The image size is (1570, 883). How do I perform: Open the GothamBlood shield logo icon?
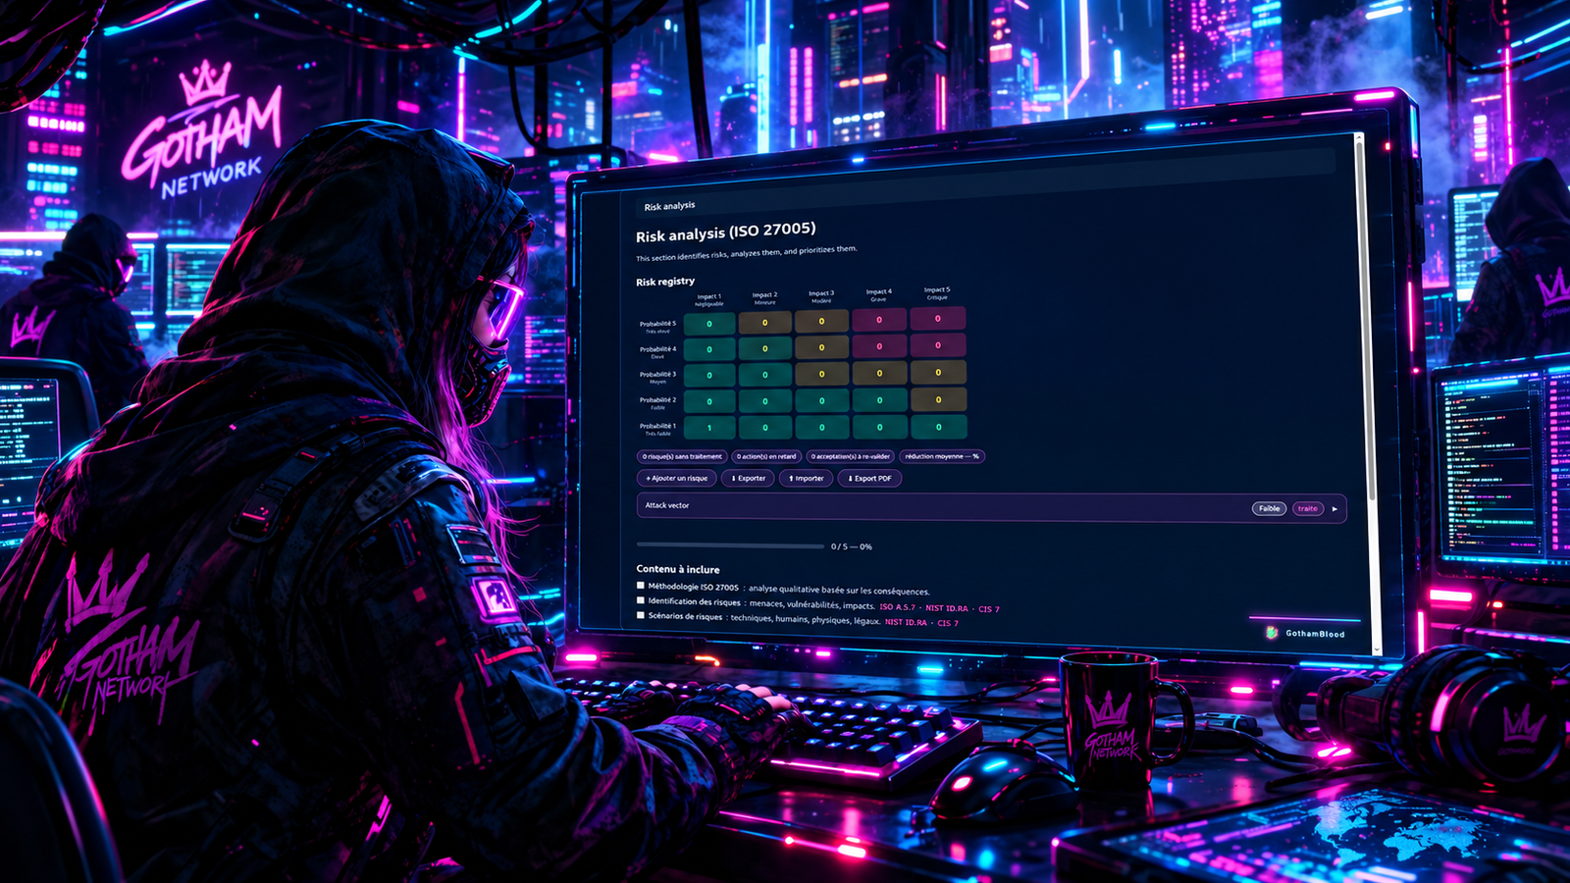point(1273,633)
